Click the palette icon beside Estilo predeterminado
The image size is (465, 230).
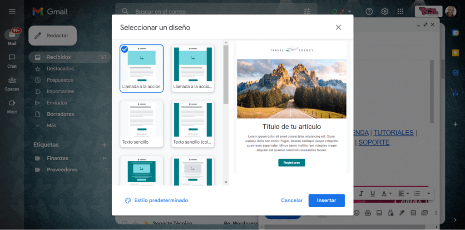click(x=128, y=200)
